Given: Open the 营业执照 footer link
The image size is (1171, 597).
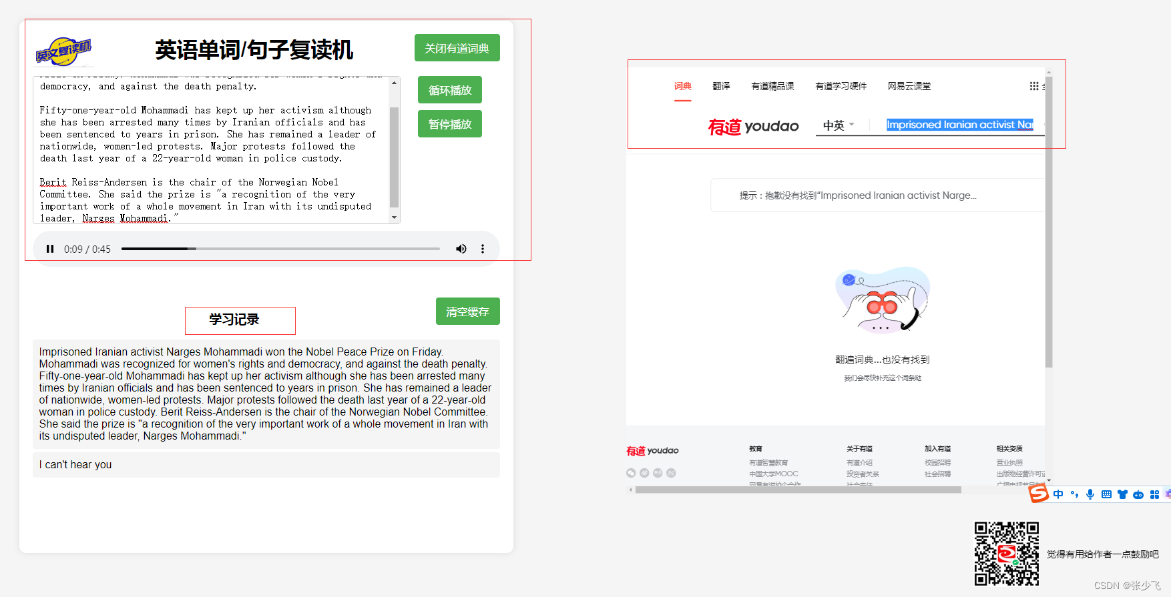Looking at the screenshot, I should click(x=1009, y=463).
